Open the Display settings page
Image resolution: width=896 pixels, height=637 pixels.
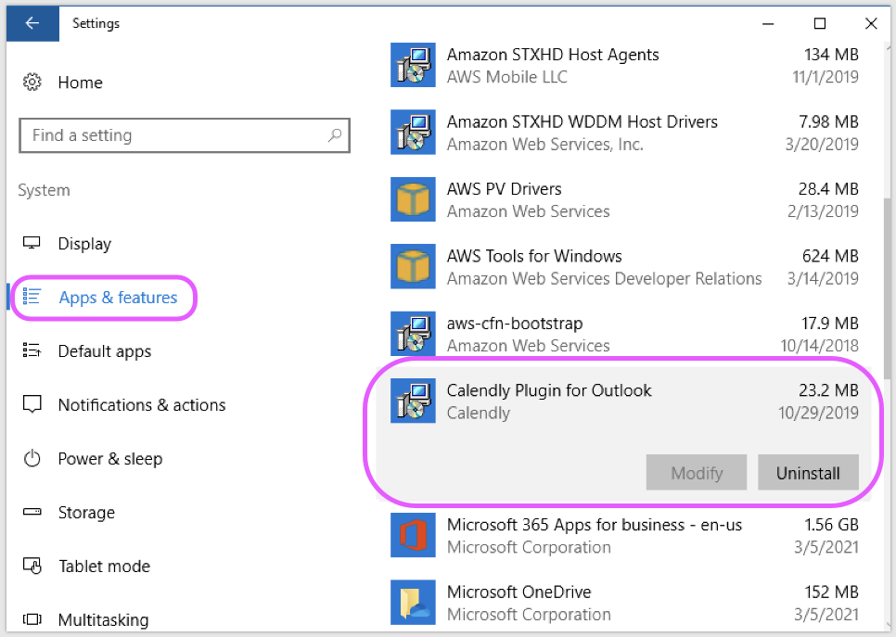tap(84, 244)
